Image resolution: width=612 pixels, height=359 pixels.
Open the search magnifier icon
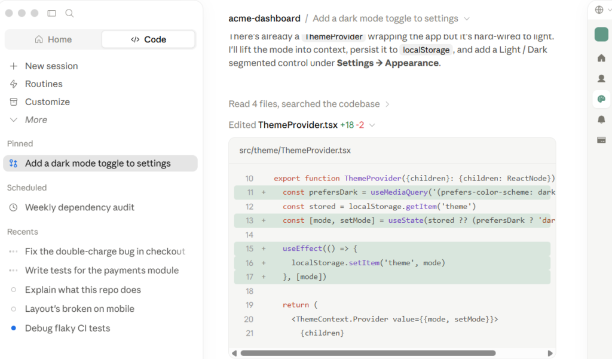tap(69, 13)
